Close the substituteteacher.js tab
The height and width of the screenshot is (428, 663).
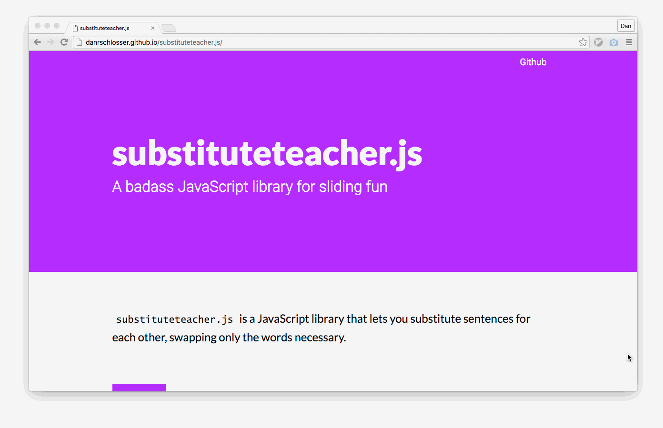153,28
